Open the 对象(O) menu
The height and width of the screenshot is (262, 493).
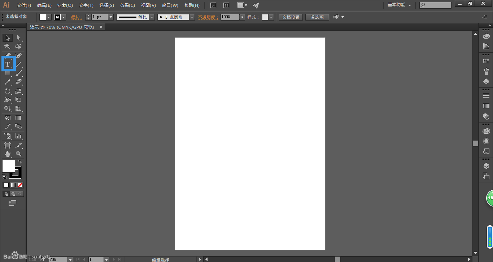click(x=65, y=5)
